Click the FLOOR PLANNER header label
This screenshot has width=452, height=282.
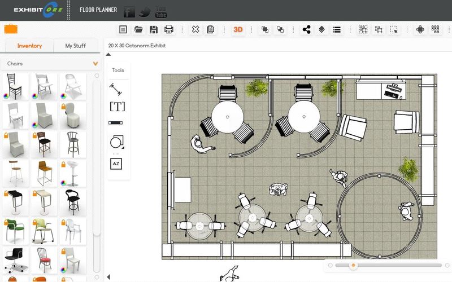98,10
